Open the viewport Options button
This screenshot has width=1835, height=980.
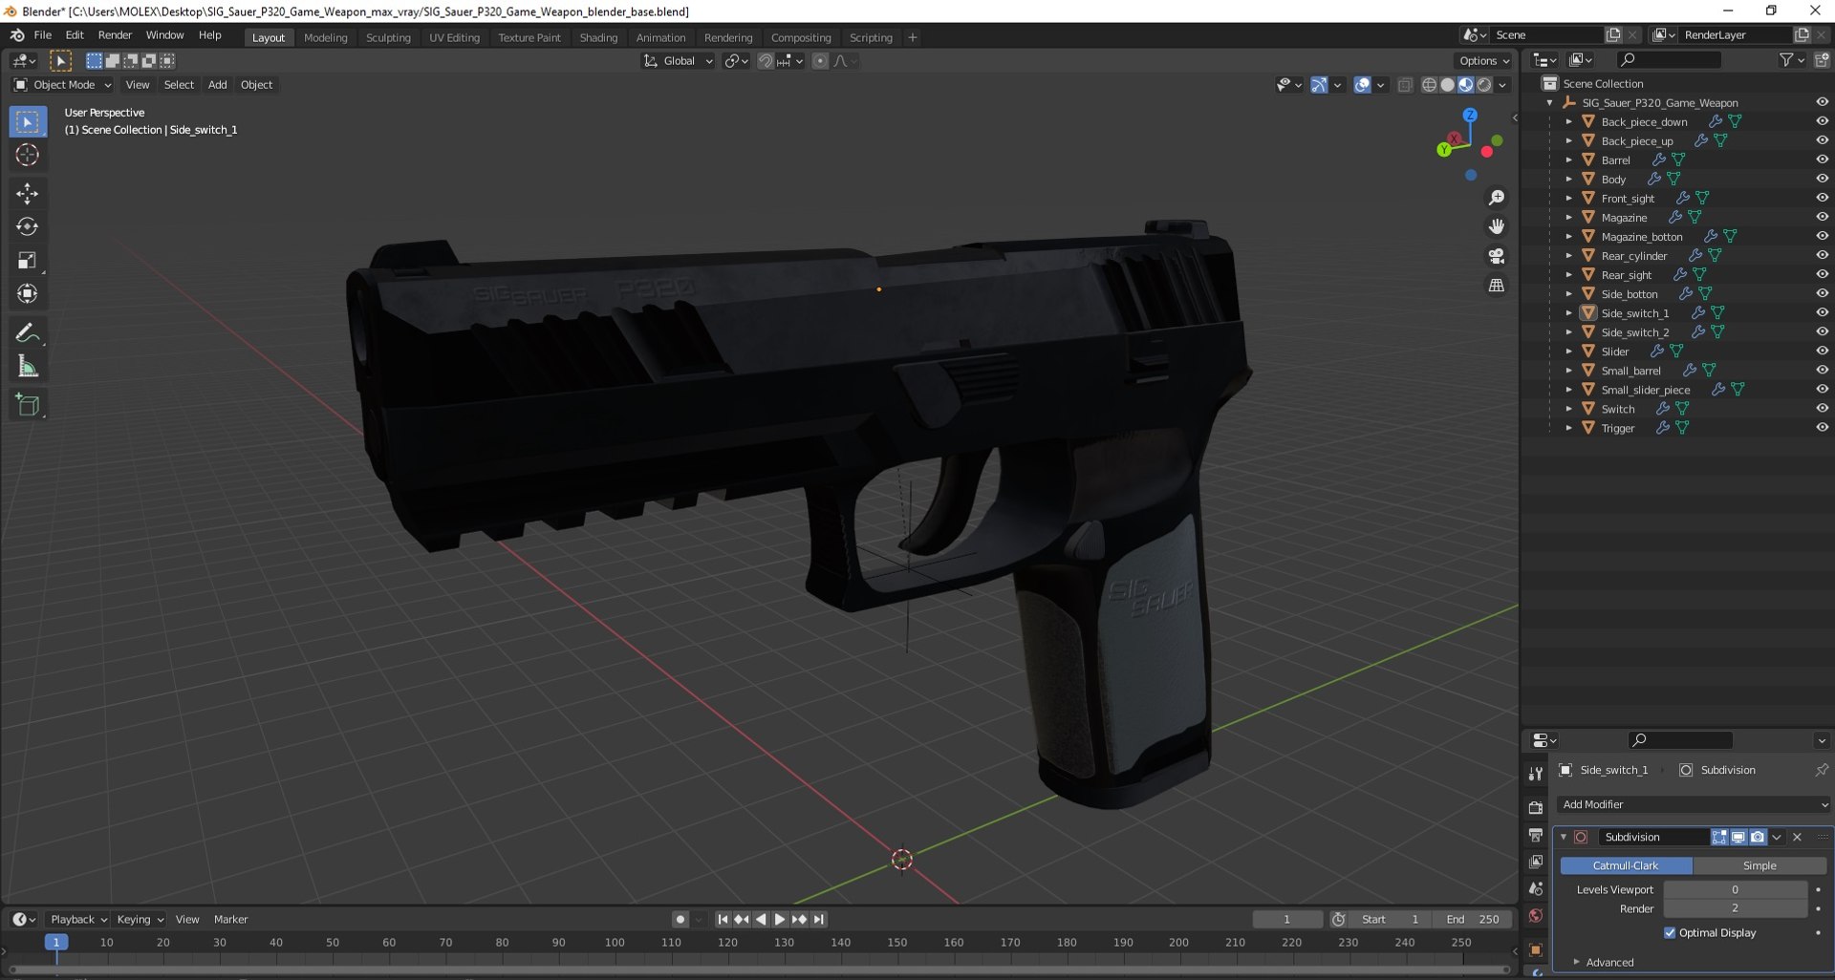1484,60
